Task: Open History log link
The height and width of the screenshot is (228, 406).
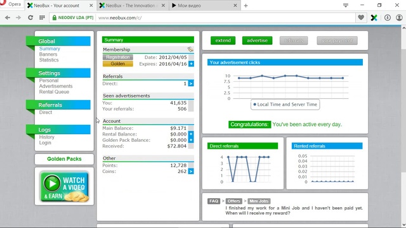Action: (46, 137)
